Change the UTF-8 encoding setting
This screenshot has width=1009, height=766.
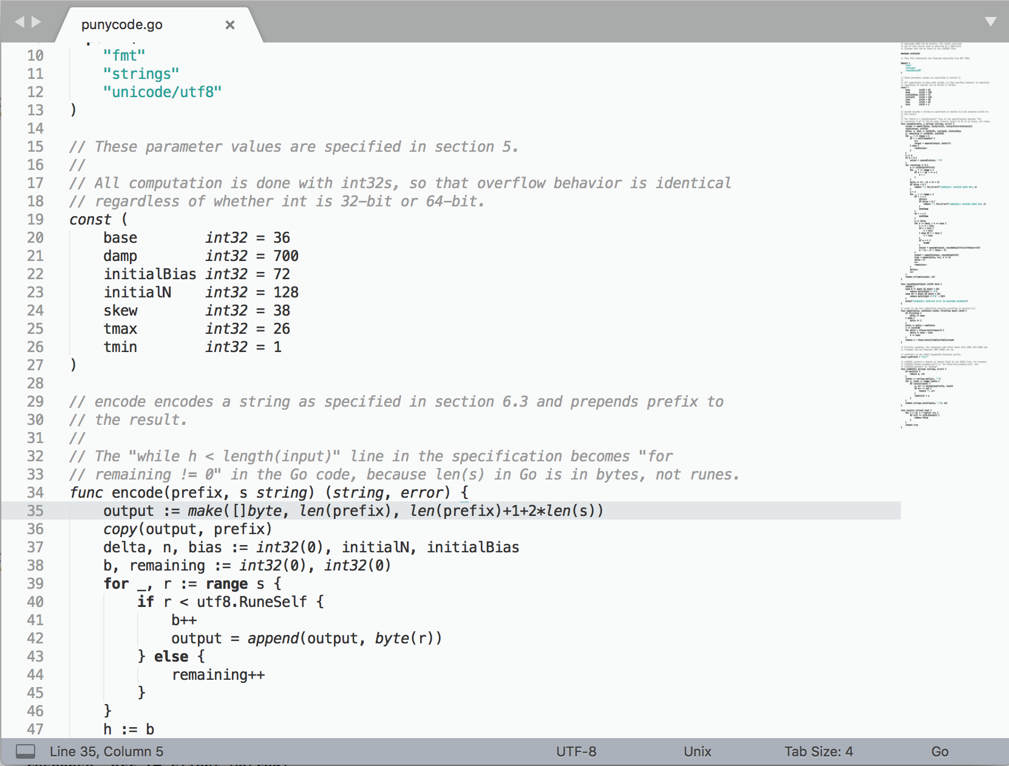(x=576, y=751)
